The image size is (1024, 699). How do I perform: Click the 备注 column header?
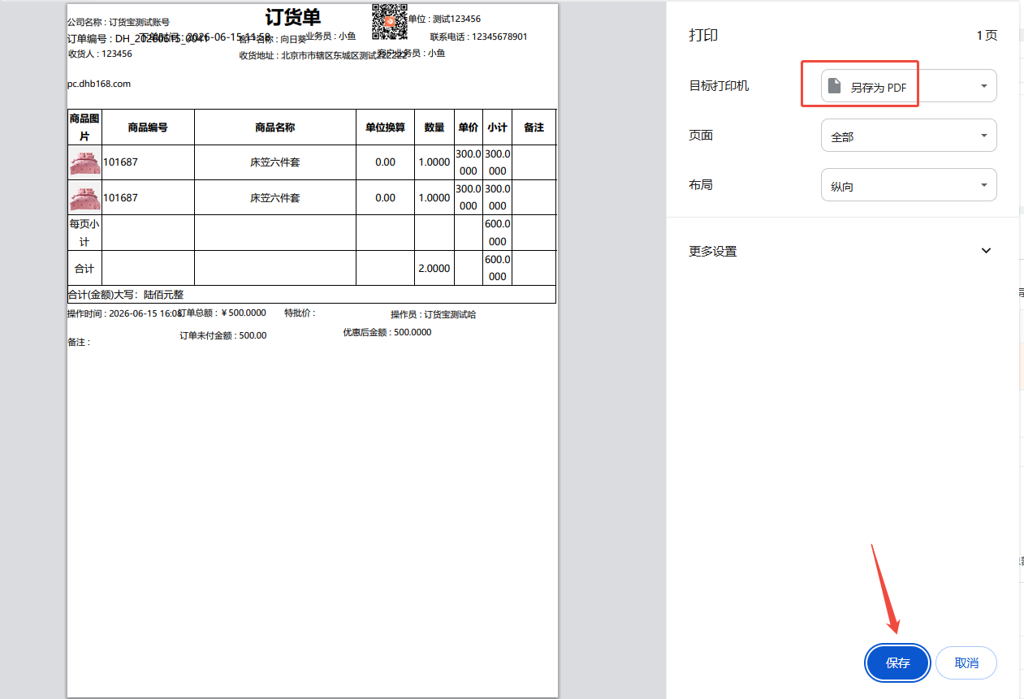(x=534, y=127)
